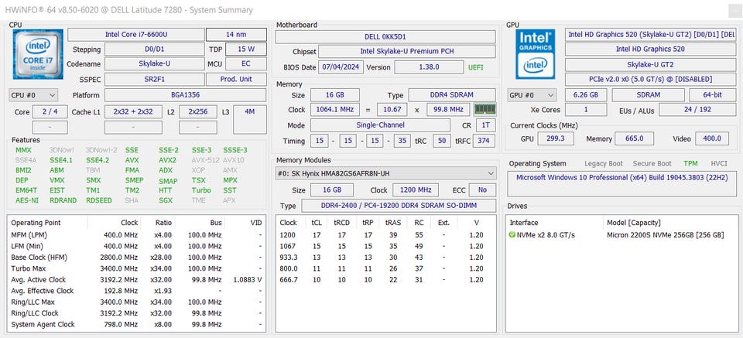743x338 pixels.
Task: Click the Intel Core i7 CPU logo
Action: (38, 53)
